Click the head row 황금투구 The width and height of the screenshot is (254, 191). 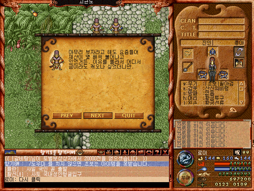point(204,98)
